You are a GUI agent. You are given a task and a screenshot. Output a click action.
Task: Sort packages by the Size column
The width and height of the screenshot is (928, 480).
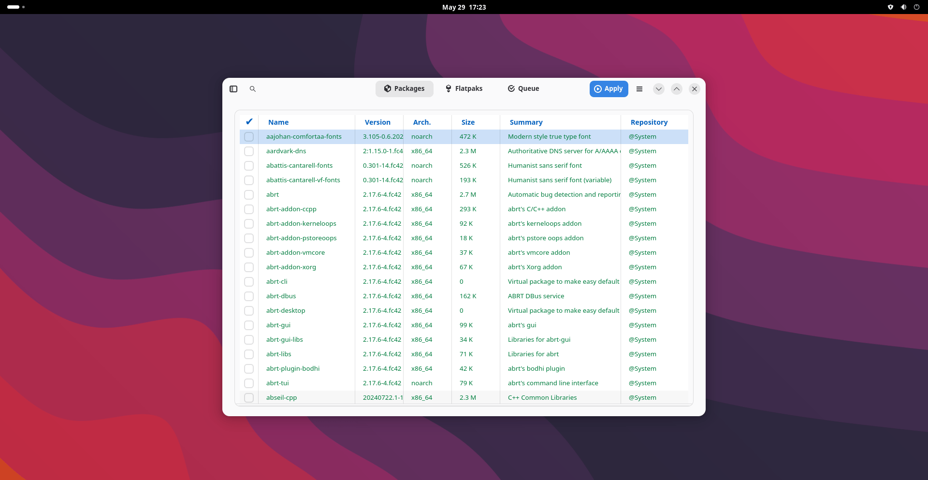click(x=468, y=122)
